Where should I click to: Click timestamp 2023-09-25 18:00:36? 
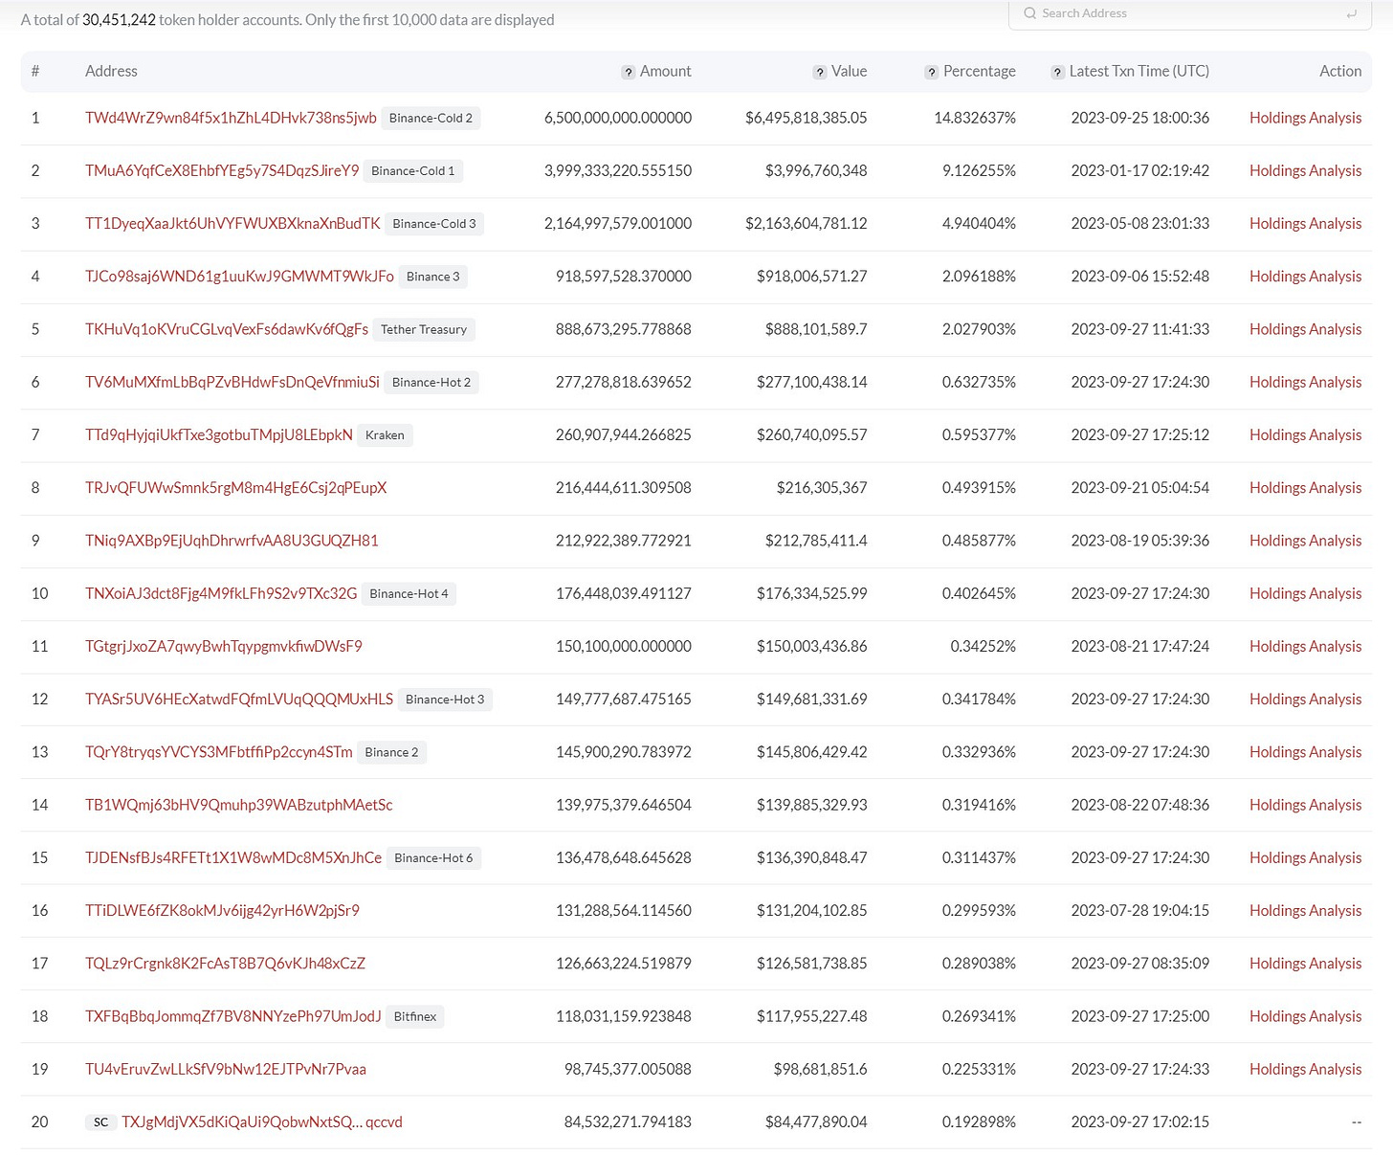pyautogui.click(x=1140, y=118)
